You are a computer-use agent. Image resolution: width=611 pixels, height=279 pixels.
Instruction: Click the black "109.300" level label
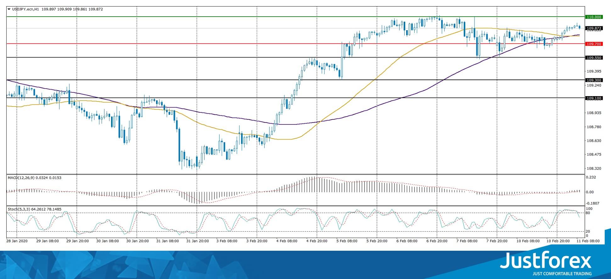(x=594, y=80)
